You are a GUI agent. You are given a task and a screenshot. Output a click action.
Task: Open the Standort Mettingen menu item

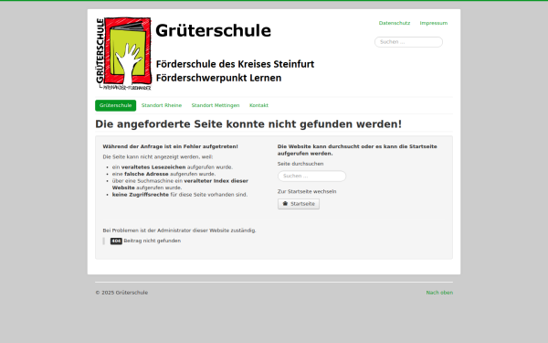point(216,105)
